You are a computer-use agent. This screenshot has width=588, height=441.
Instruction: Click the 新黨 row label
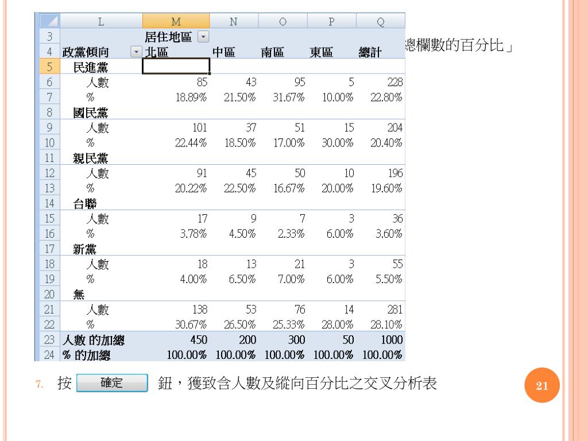coord(85,249)
